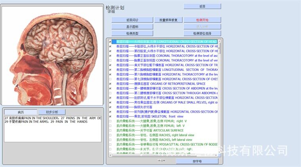The height and width of the screenshot is (167, 301).
Task: Select the RACHIS left lateral view row
Action: pos(154,140)
